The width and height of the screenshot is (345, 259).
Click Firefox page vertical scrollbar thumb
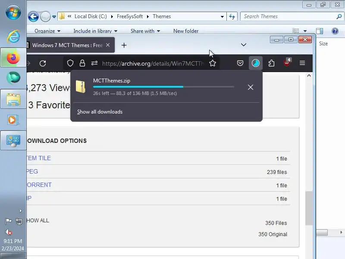(309, 208)
